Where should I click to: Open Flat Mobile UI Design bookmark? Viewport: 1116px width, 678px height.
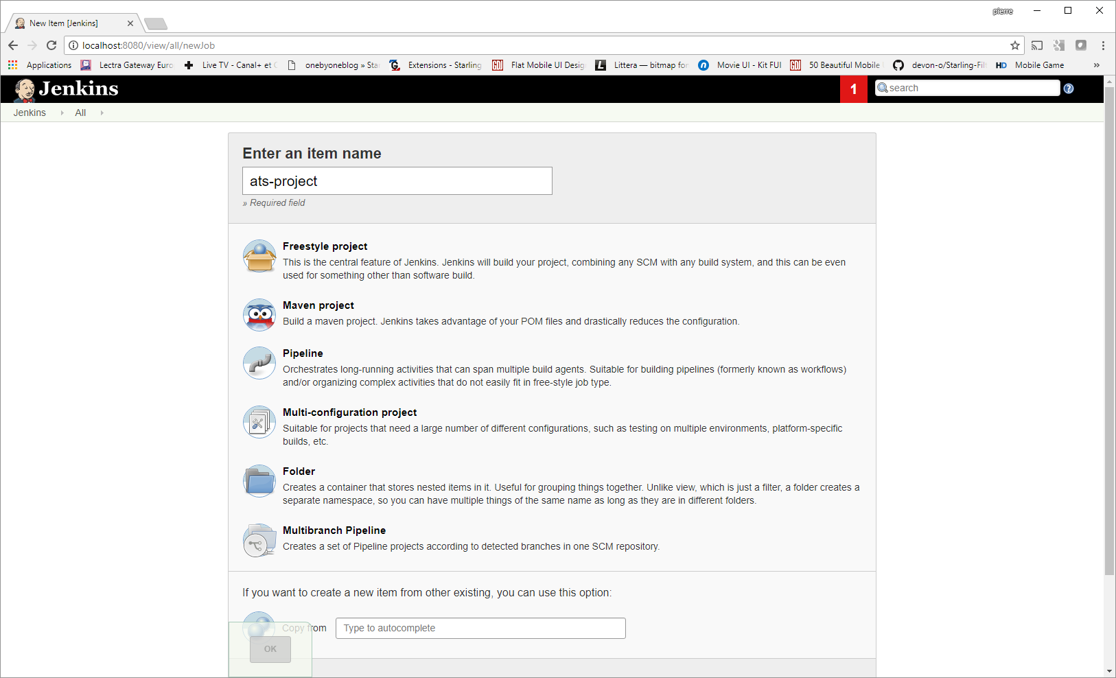(539, 65)
